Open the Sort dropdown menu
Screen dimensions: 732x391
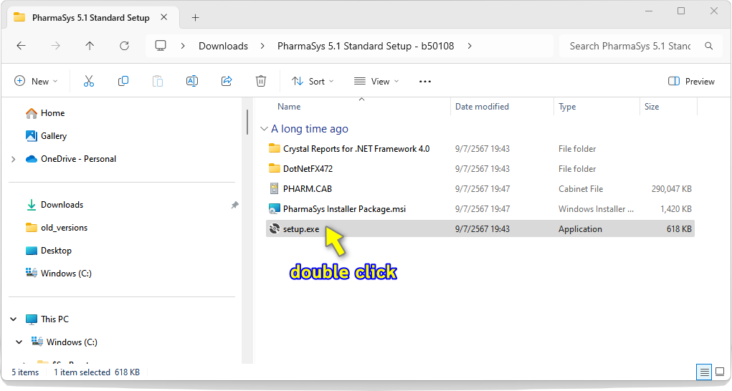(x=313, y=81)
